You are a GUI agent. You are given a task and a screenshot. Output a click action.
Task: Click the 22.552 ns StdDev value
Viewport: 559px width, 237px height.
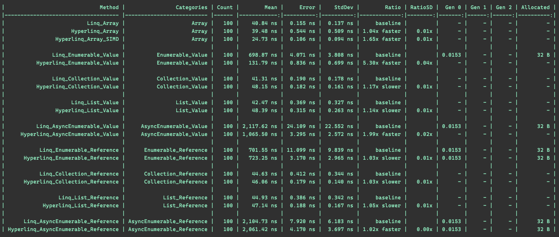pos(339,126)
